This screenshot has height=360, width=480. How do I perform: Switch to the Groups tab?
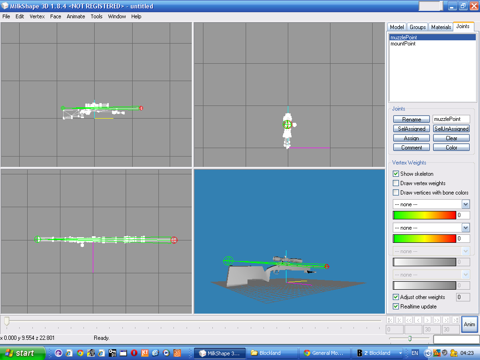418,27
